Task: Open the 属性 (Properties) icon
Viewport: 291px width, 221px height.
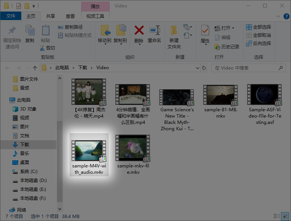Action: point(205,31)
